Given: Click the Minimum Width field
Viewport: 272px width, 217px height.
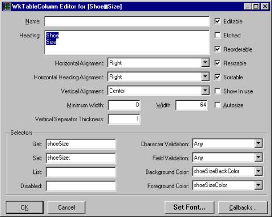Looking at the screenshot, I should pyautogui.click(x=124, y=105).
